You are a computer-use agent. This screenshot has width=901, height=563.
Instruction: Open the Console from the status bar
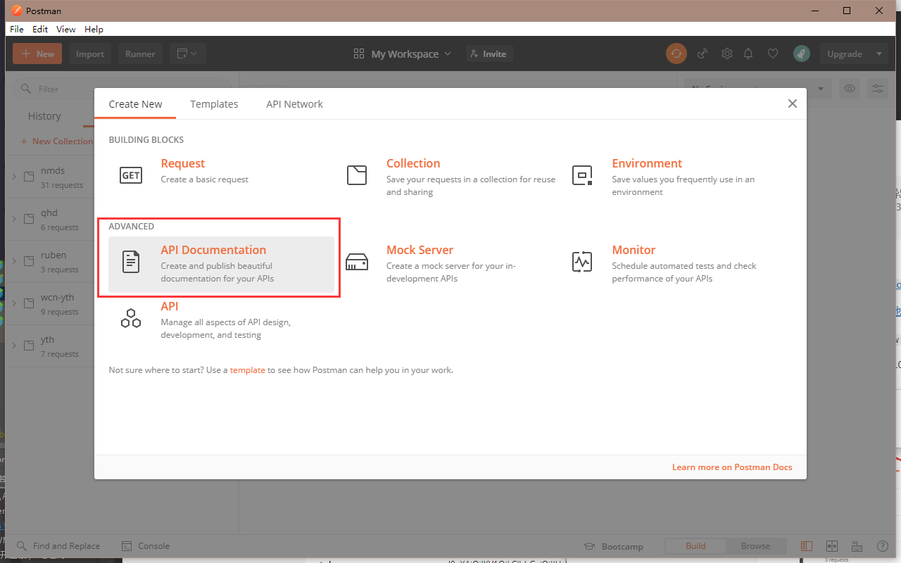[x=146, y=546]
